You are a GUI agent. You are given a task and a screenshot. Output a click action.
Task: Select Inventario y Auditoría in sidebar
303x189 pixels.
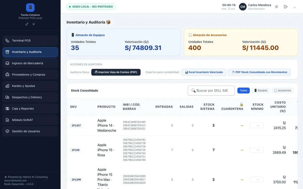(30, 52)
